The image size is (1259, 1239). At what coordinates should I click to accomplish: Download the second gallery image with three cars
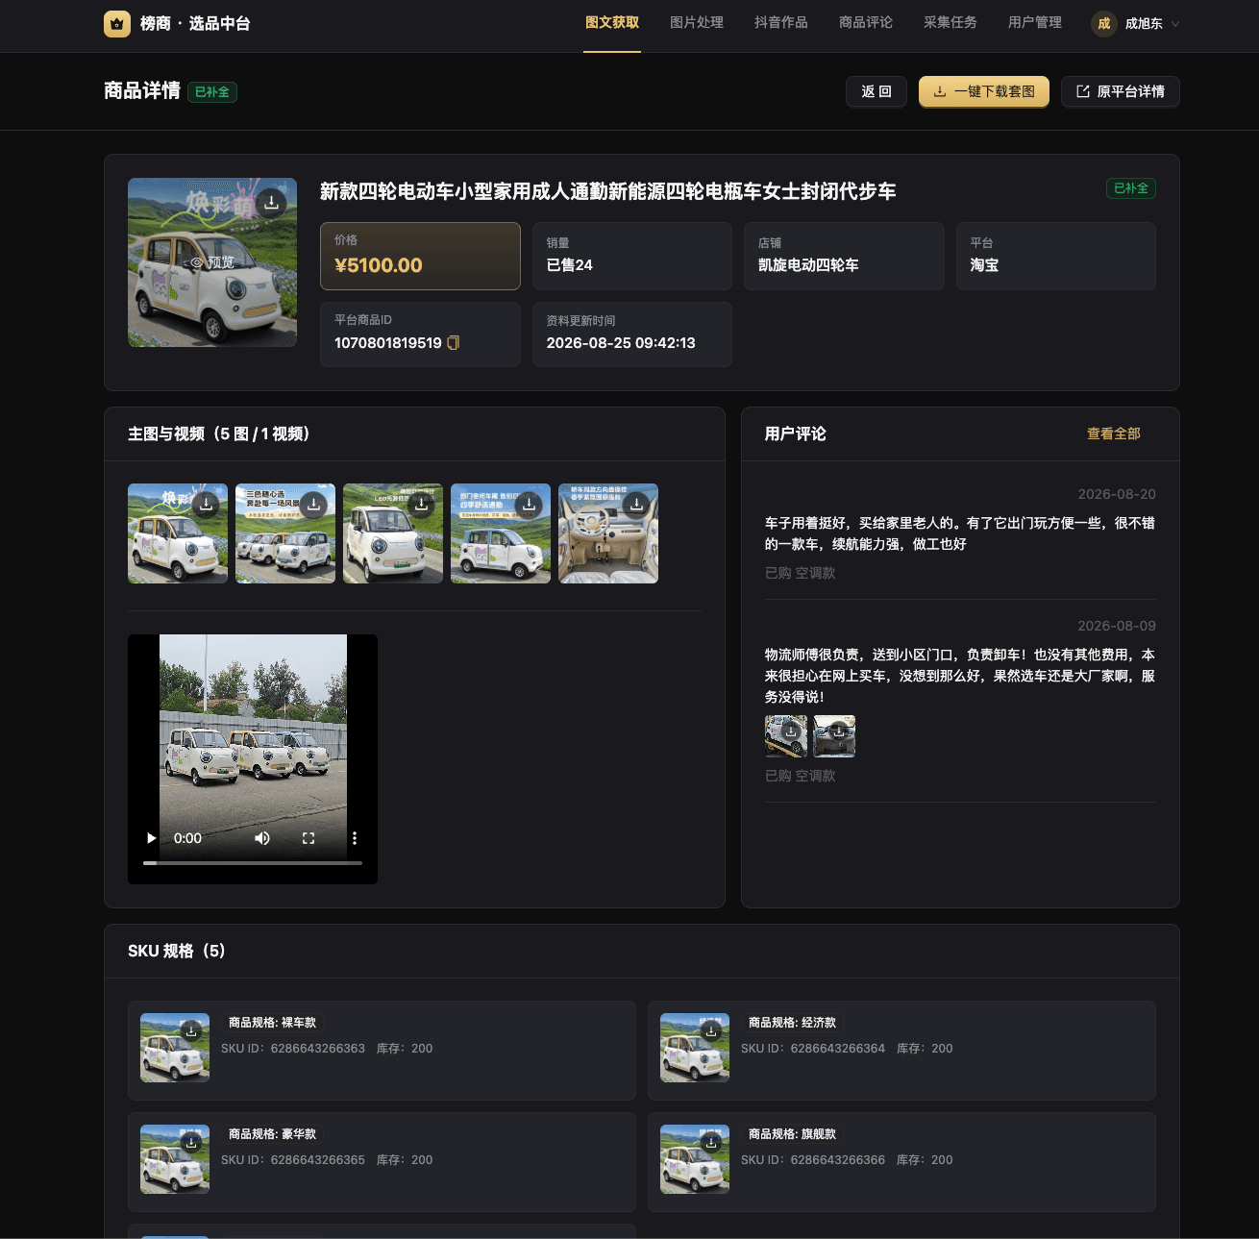(314, 505)
